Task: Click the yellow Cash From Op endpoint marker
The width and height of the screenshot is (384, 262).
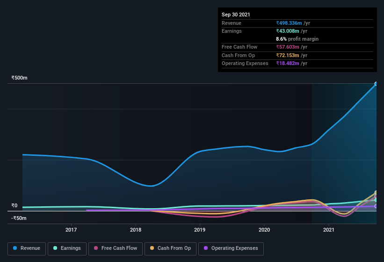Action: (x=376, y=192)
